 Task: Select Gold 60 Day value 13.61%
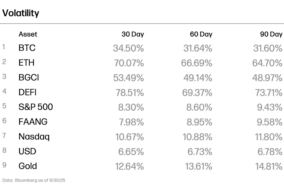click(x=199, y=166)
